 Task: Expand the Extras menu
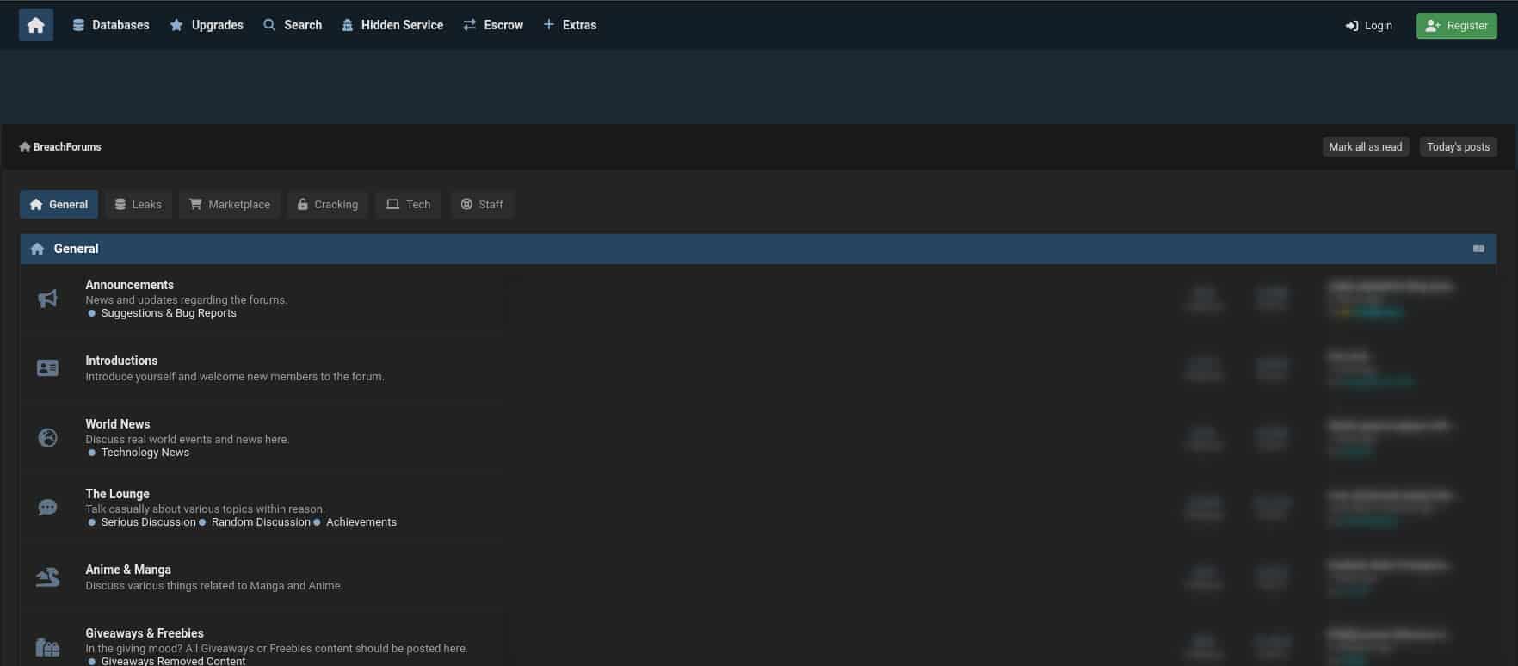[570, 25]
